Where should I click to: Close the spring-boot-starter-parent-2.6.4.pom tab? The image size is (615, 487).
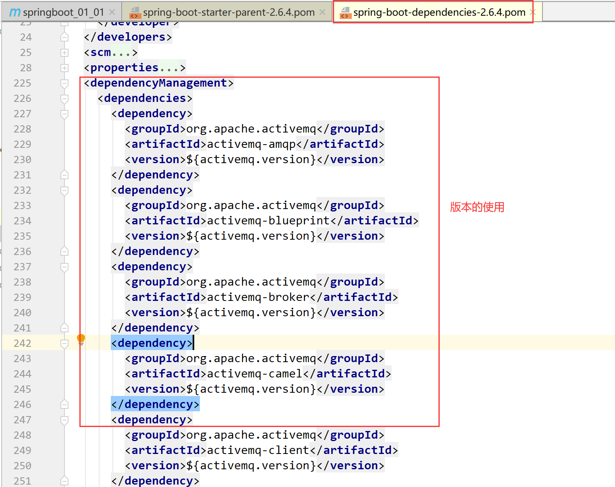tap(322, 12)
